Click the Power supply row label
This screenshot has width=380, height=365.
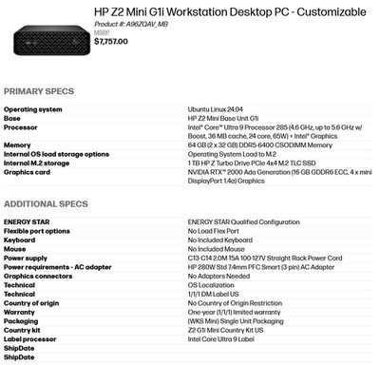26,259
